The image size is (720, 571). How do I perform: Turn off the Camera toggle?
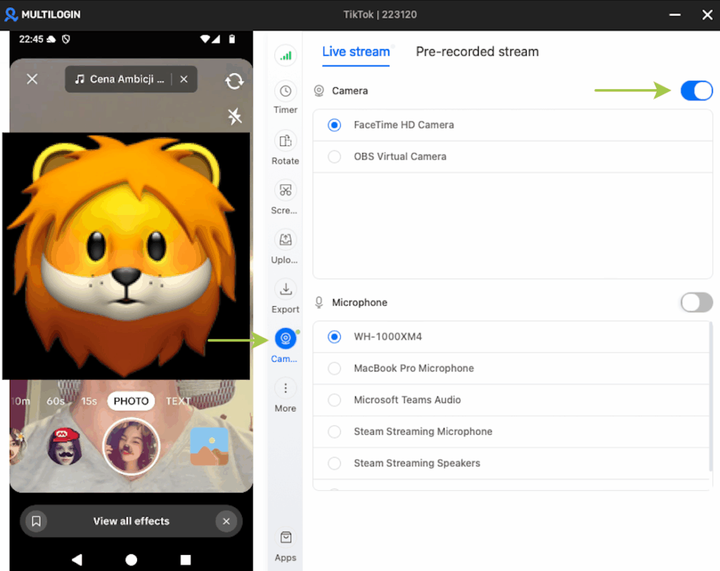click(697, 91)
